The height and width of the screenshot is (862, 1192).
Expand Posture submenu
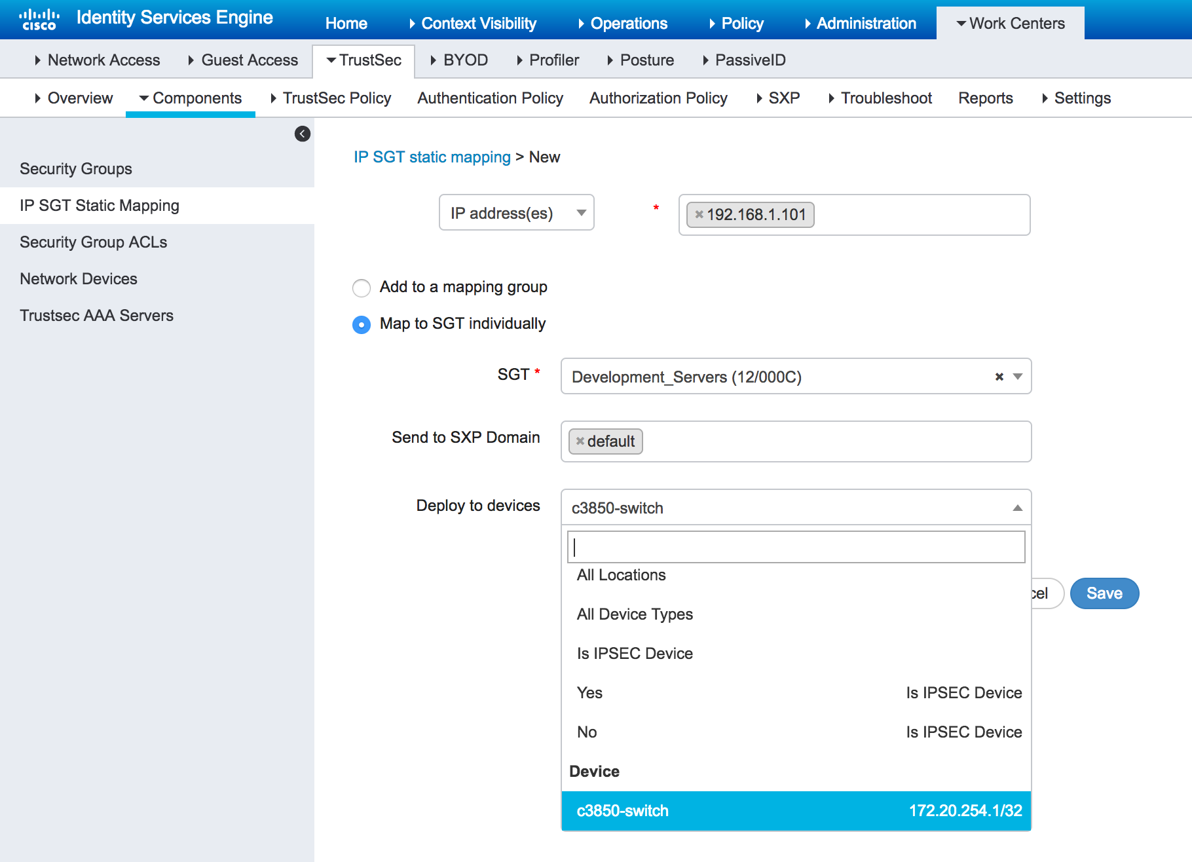(x=640, y=60)
